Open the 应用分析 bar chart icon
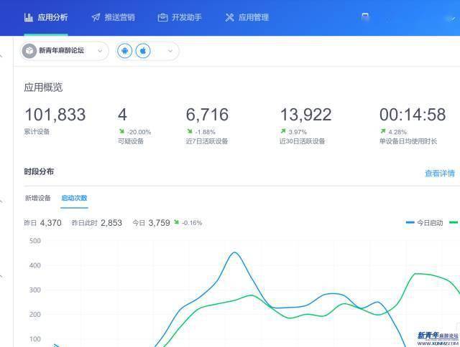Viewport: 460px width, 347px height. pos(28,17)
